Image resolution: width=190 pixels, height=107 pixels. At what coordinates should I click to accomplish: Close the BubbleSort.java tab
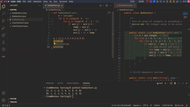134,6
